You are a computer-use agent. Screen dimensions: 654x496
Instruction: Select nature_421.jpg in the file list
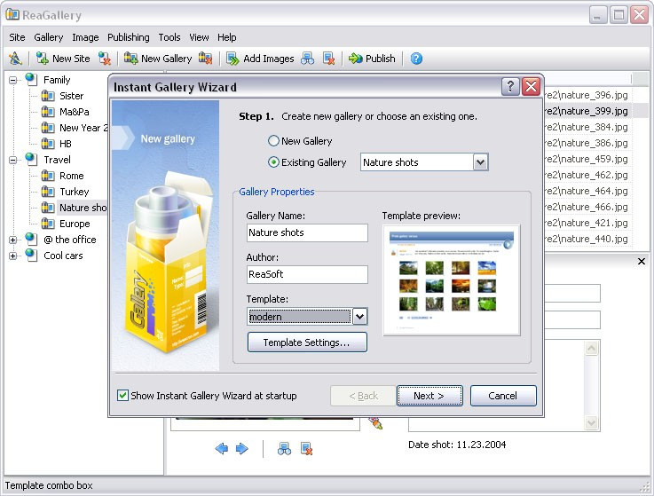point(587,223)
